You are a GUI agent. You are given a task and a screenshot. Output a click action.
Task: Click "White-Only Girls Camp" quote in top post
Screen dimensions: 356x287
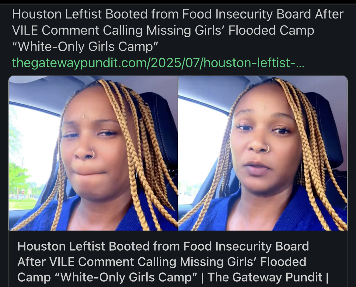coord(85,47)
